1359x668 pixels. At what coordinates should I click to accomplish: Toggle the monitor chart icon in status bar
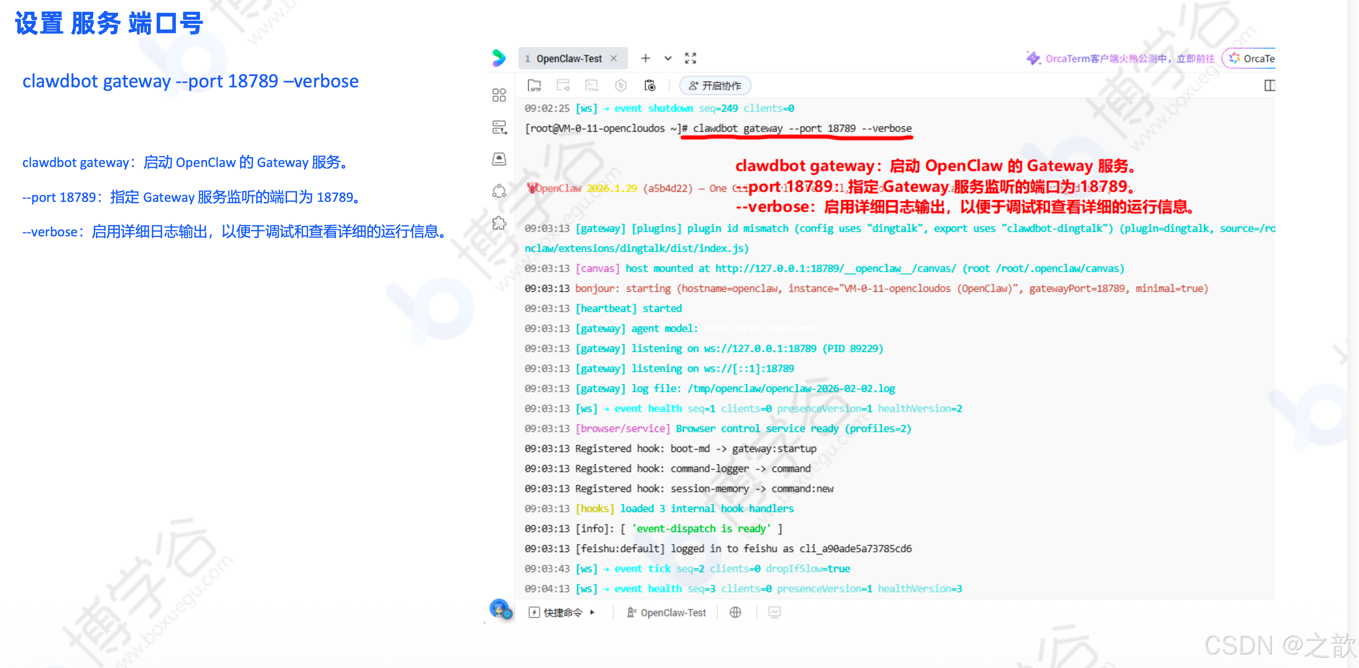(x=774, y=612)
